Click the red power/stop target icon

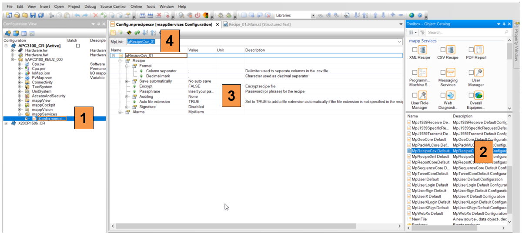click(197, 15)
